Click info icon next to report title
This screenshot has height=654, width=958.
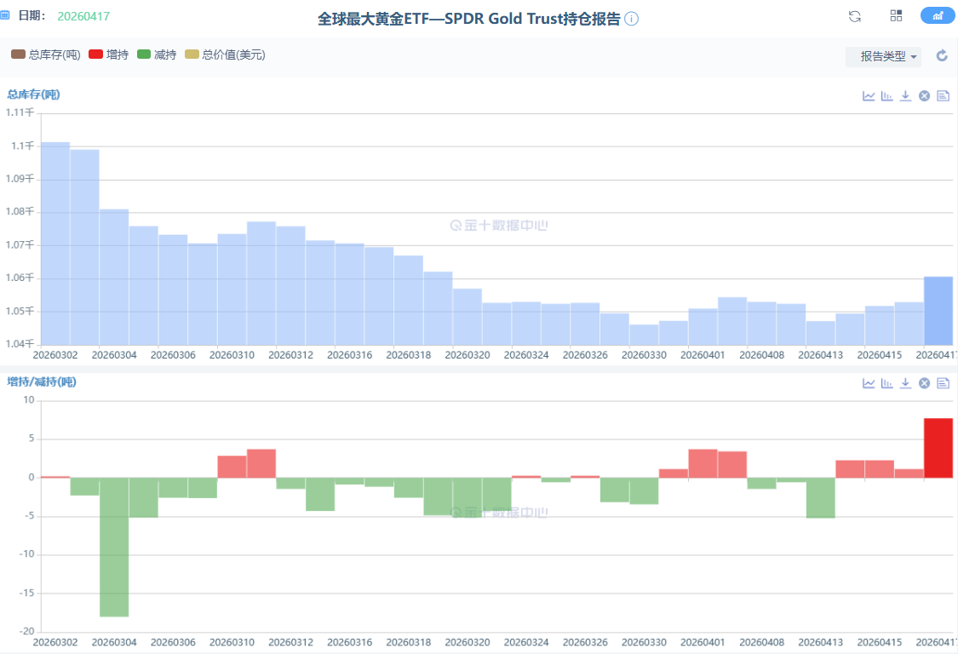tap(631, 19)
